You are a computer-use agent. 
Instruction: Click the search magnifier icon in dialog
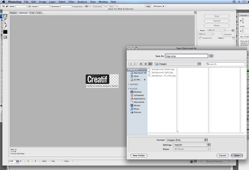[x=208, y=64]
